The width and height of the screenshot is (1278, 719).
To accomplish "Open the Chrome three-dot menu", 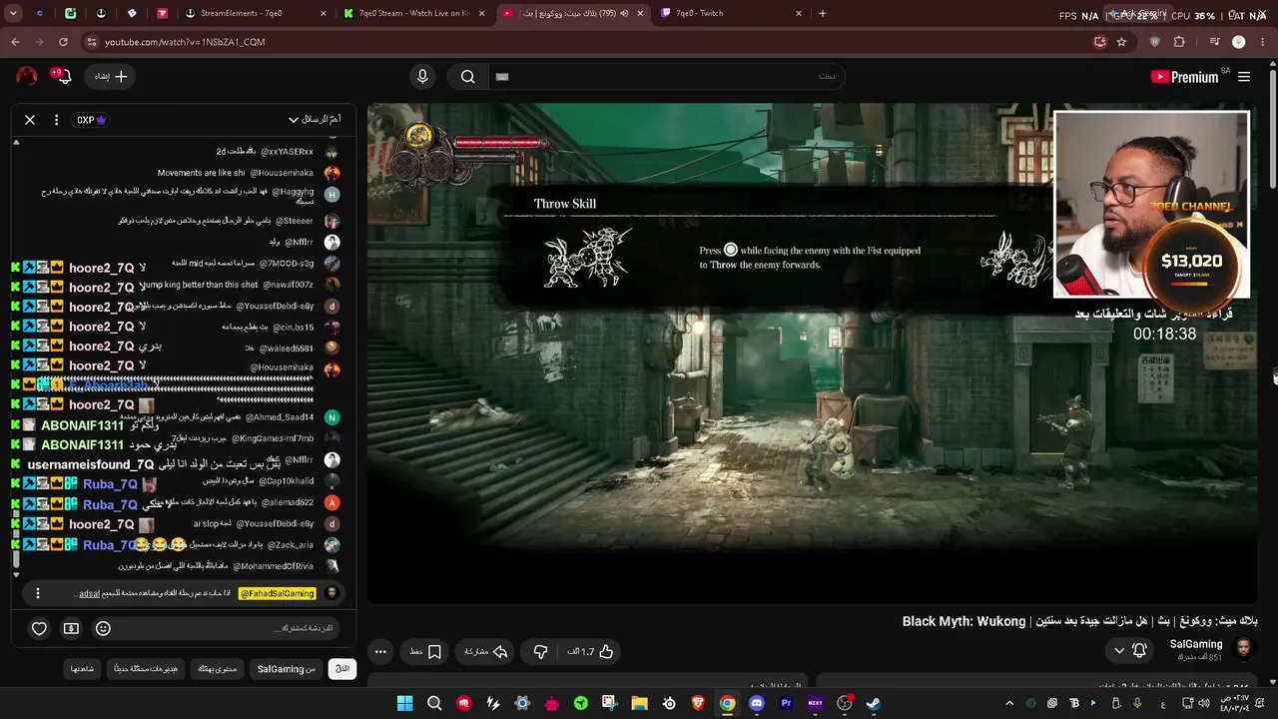I will coord(1263,42).
